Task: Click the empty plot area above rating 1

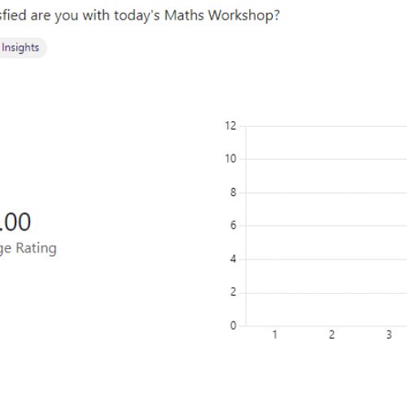Action: 275,226
